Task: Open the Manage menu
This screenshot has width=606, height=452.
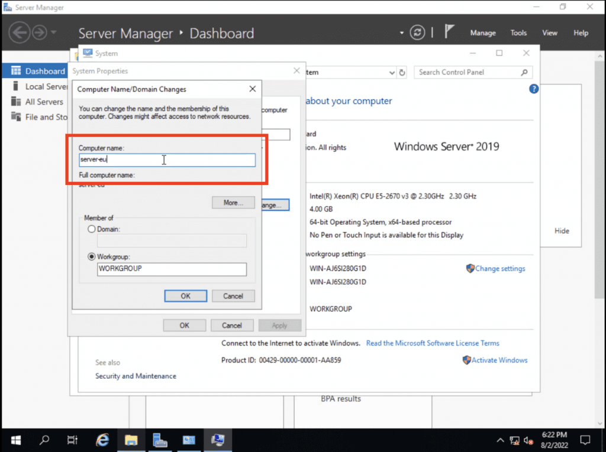Action: click(483, 33)
